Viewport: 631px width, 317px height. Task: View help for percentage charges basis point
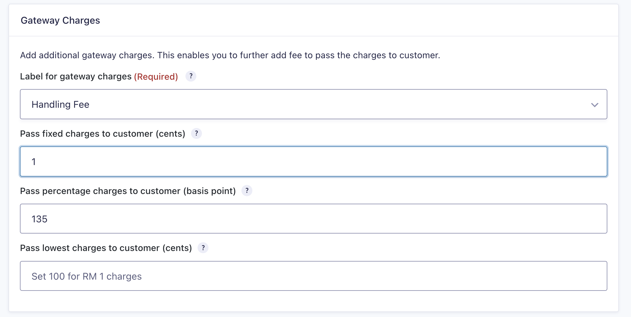pyautogui.click(x=247, y=191)
